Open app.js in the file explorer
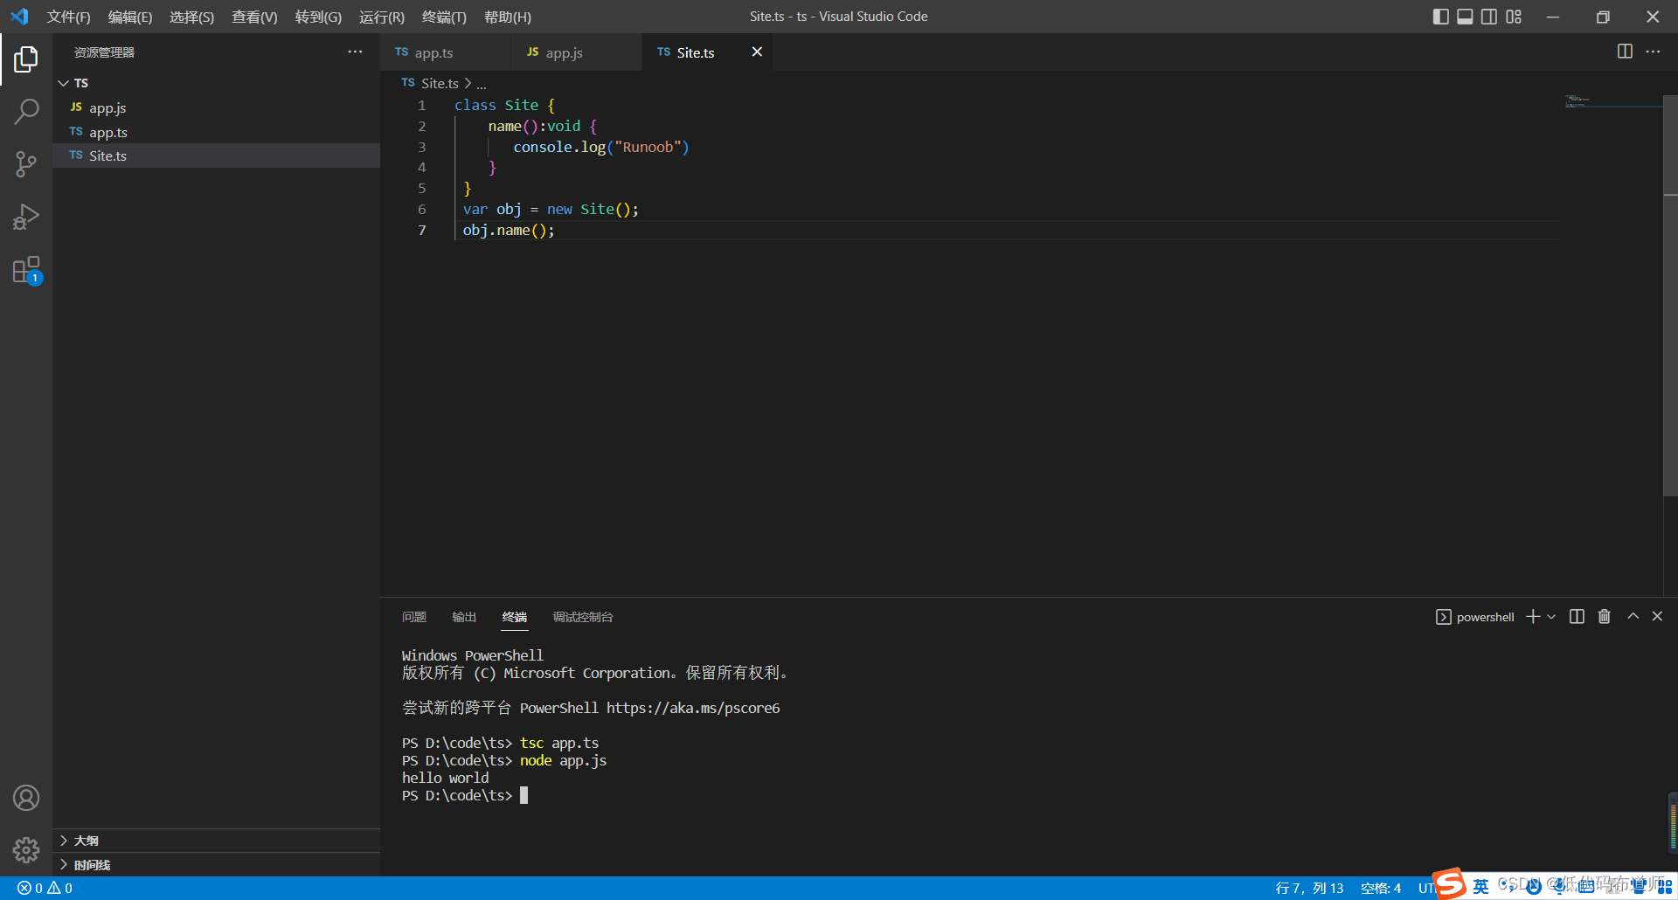Image resolution: width=1678 pixels, height=900 pixels. (x=216, y=107)
